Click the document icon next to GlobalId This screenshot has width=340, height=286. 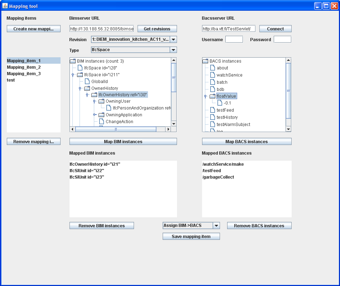87,82
